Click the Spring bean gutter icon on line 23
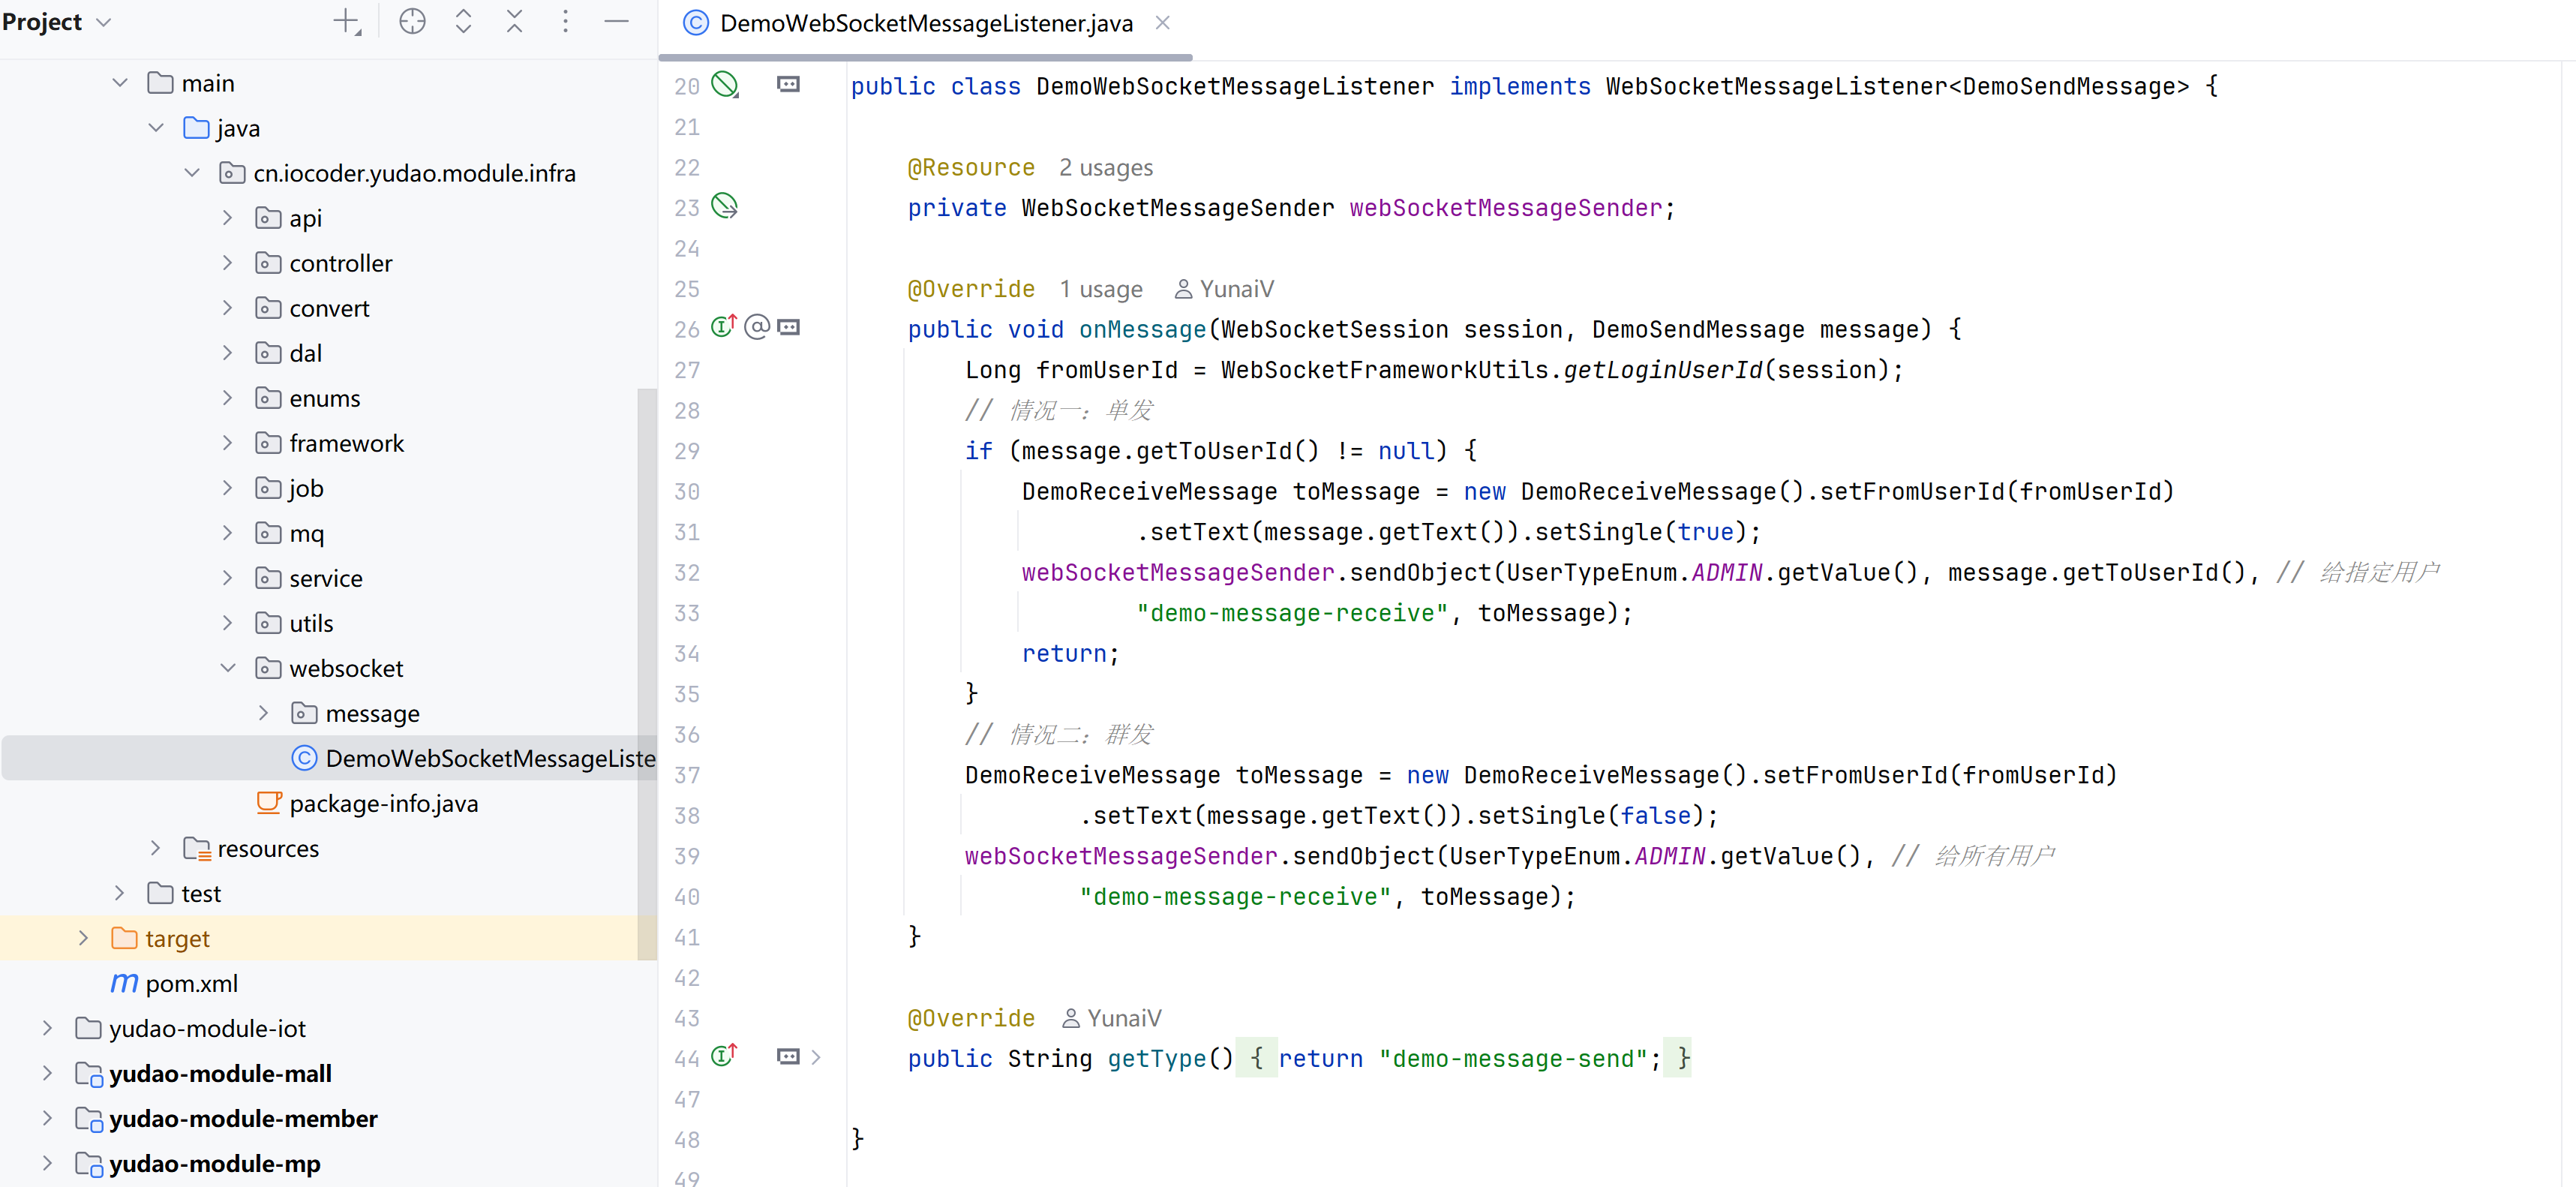2576x1187 pixels. pyautogui.click(x=724, y=206)
